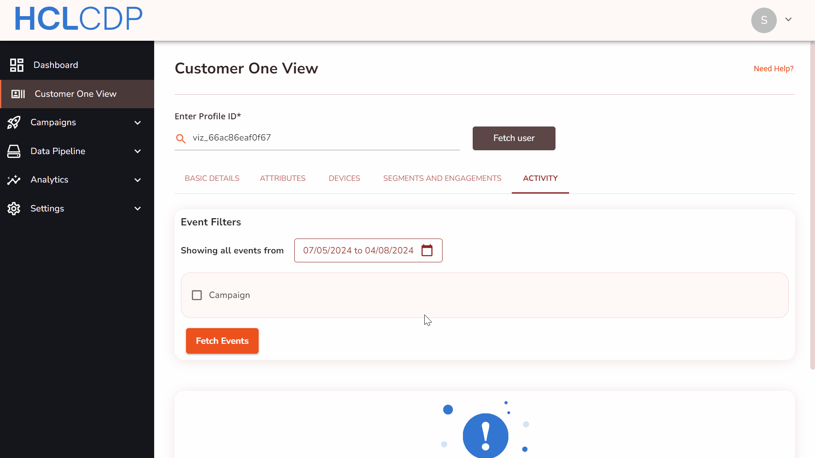Click the Fetch Events button
The height and width of the screenshot is (458, 815).
[222, 341]
